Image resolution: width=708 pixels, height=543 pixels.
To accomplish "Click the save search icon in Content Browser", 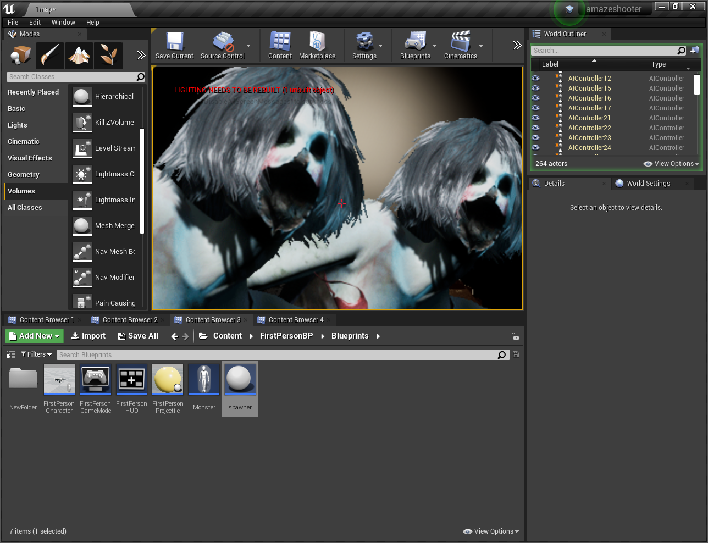I will [516, 354].
